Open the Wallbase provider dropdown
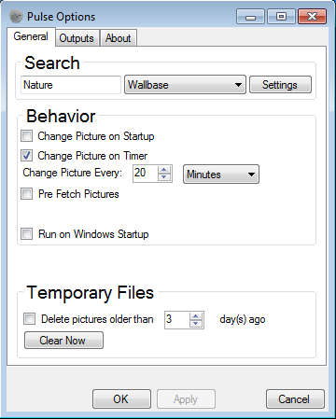The width and height of the screenshot is (336, 419). (185, 85)
